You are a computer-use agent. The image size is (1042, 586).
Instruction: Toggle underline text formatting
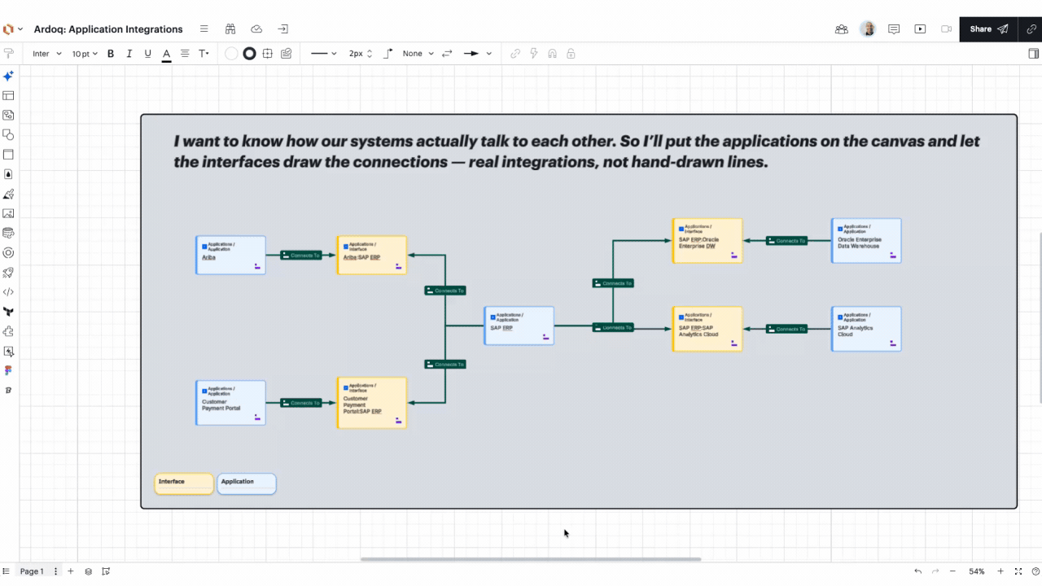coord(147,54)
